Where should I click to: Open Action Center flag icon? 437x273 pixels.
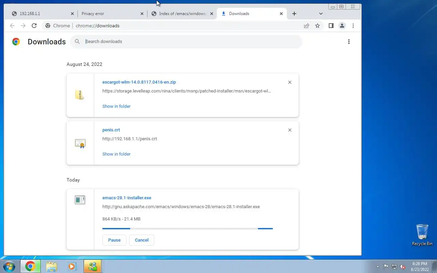[386, 267]
